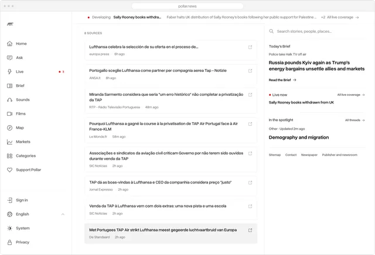Open external link for Le Monde article
The height and width of the screenshot is (255, 375).
tap(250, 124)
